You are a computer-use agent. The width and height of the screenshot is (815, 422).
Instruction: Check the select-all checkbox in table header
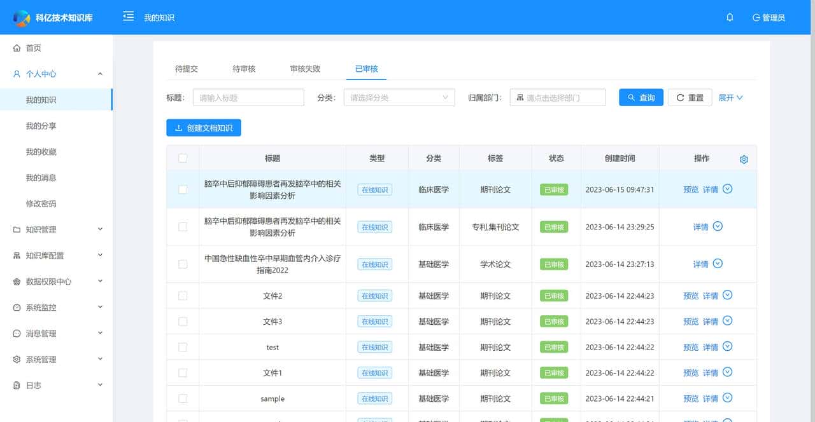[183, 158]
